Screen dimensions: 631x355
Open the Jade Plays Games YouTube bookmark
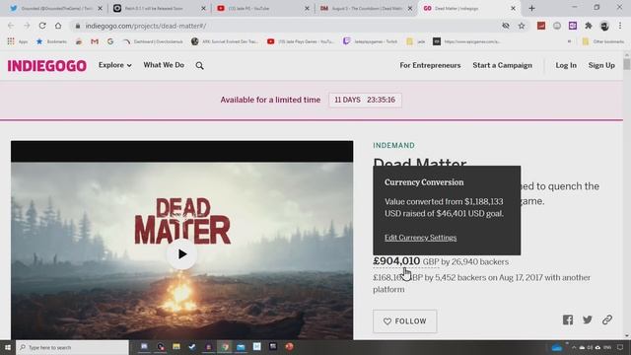point(301,41)
